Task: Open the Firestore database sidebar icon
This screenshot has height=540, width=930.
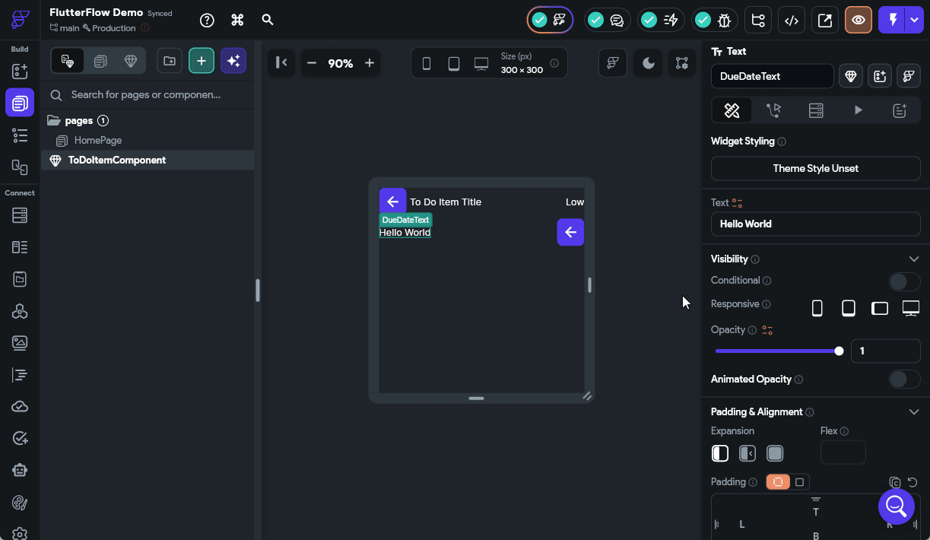Action: pos(20,215)
